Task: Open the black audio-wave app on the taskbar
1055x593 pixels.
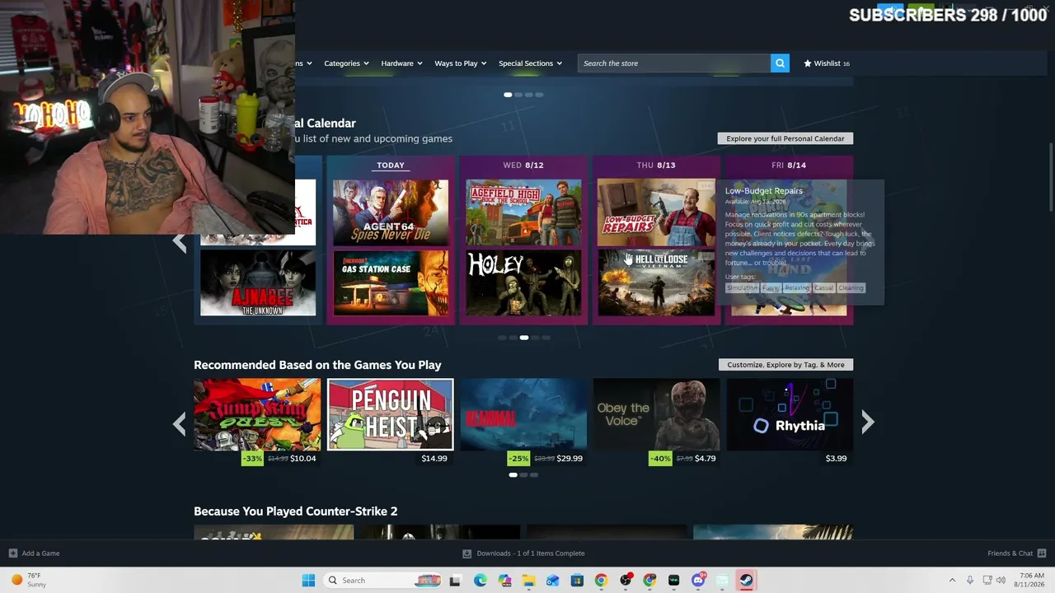Action: [673, 581]
